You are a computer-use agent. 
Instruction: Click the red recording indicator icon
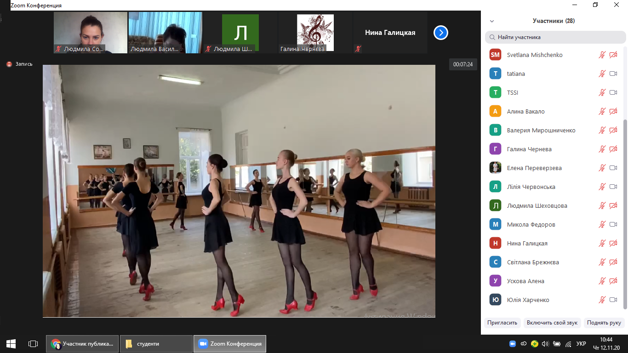9,64
